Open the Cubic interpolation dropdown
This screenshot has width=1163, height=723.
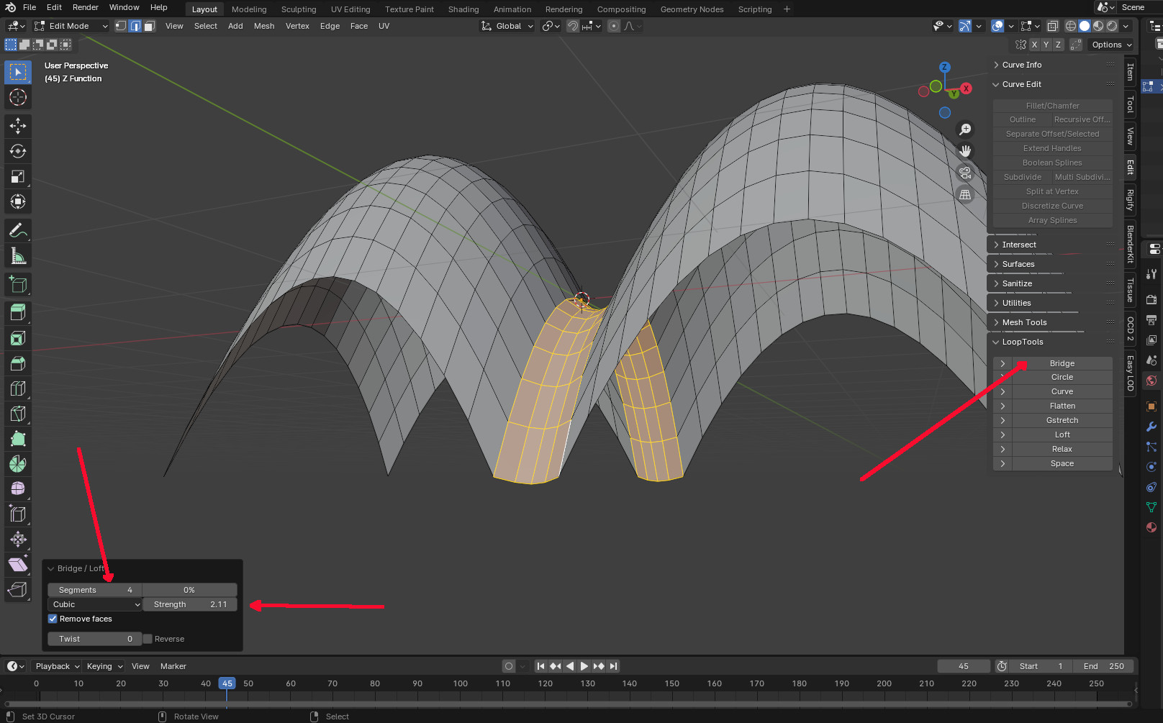(x=95, y=604)
